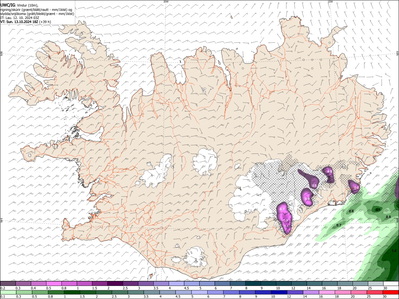Click the '15W' longitude label
The image size is (399, 299).
[330, 2]
